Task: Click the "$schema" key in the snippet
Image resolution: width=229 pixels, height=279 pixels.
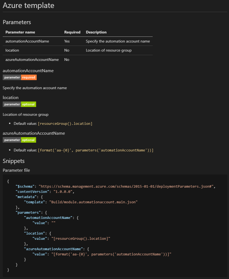Action: coord(25,186)
